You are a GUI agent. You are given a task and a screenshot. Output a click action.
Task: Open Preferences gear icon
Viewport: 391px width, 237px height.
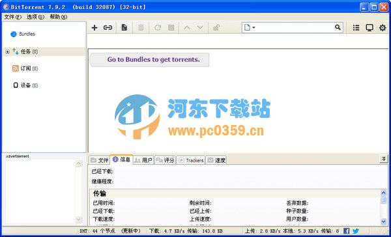pyautogui.click(x=383, y=27)
